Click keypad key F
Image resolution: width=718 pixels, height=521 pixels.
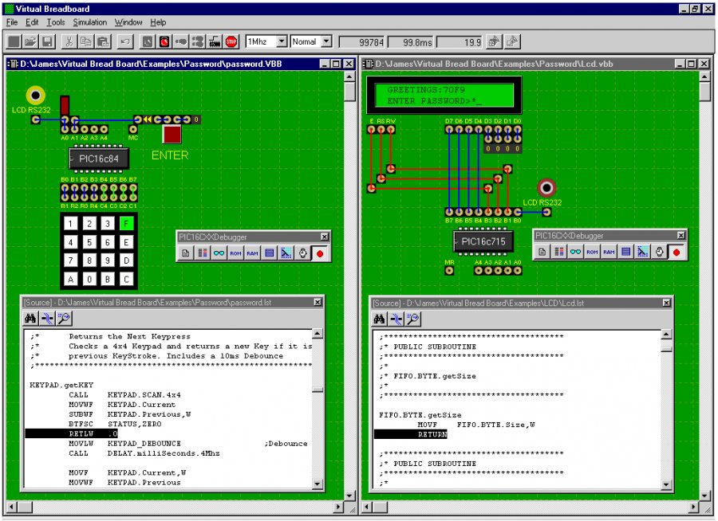tap(126, 224)
